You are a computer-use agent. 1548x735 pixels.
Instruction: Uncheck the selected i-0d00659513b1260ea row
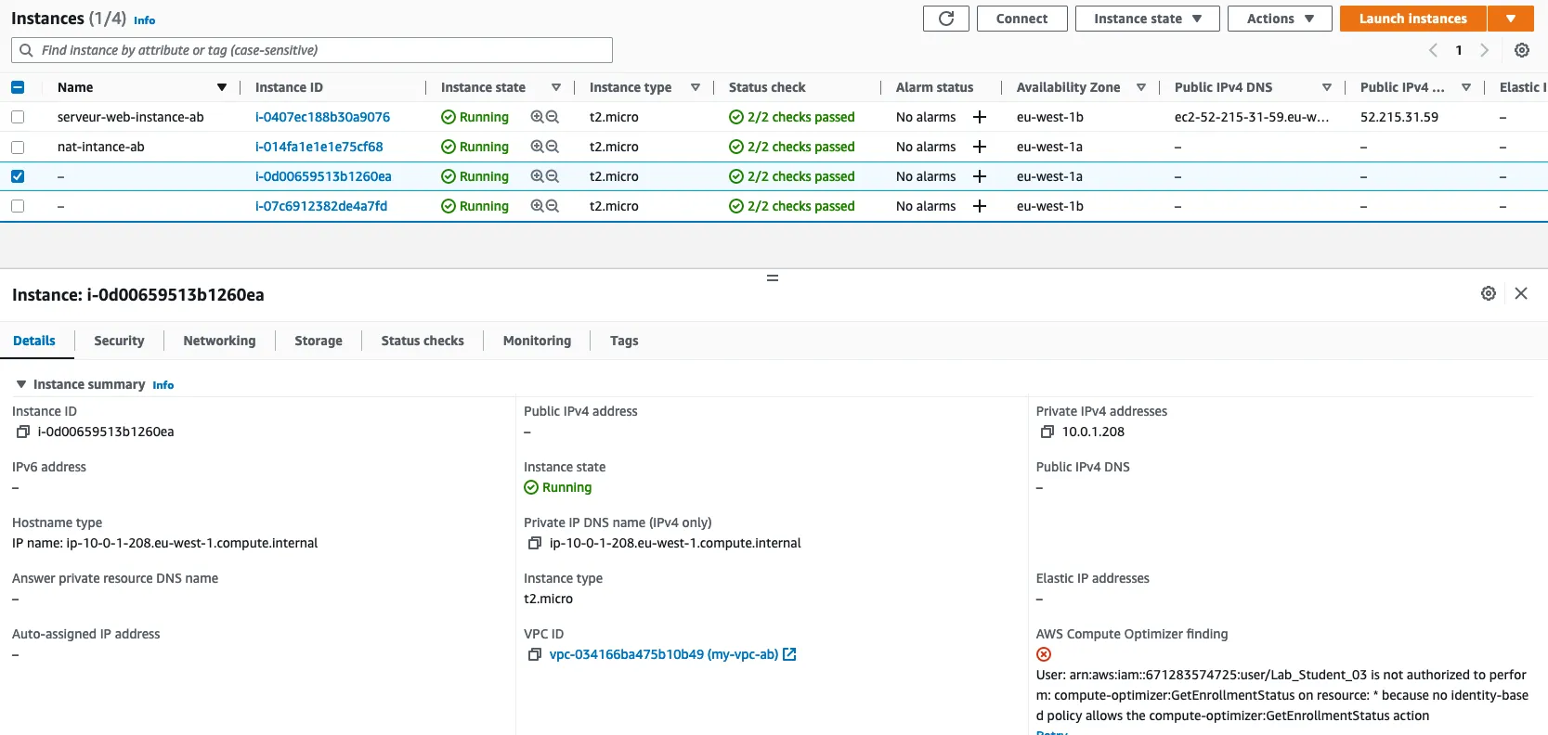pyautogui.click(x=18, y=176)
